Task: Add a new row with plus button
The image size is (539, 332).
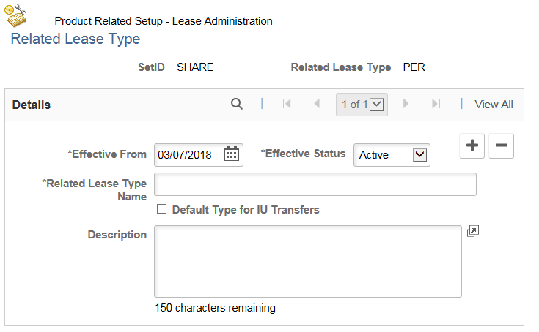Action: [472, 146]
